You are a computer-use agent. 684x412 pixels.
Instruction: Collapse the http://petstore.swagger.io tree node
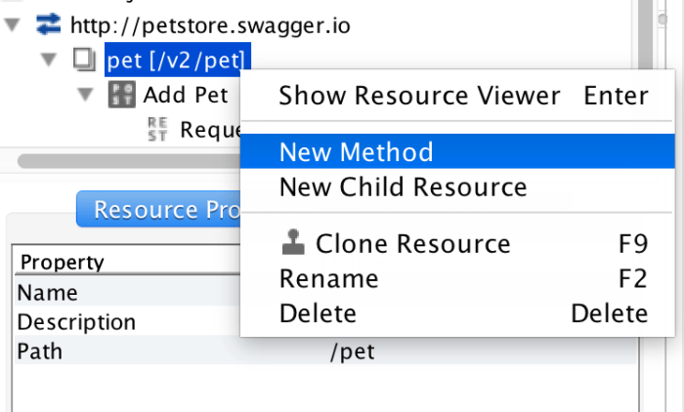(12, 24)
